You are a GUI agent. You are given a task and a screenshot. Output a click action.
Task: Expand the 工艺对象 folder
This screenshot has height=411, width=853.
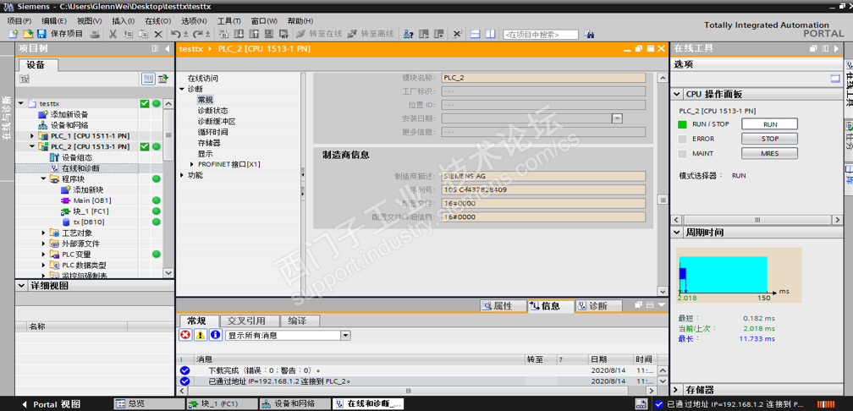coord(43,233)
